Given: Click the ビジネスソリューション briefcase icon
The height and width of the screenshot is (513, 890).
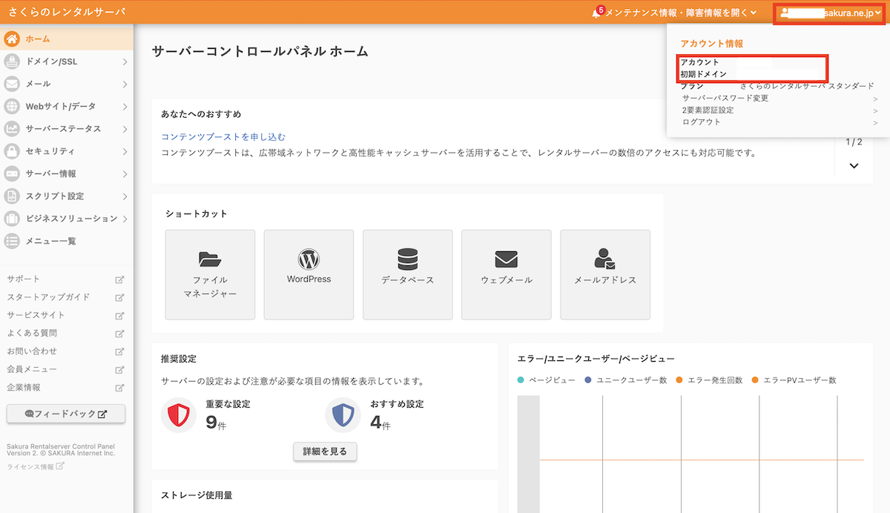Looking at the screenshot, I should click(x=12, y=219).
